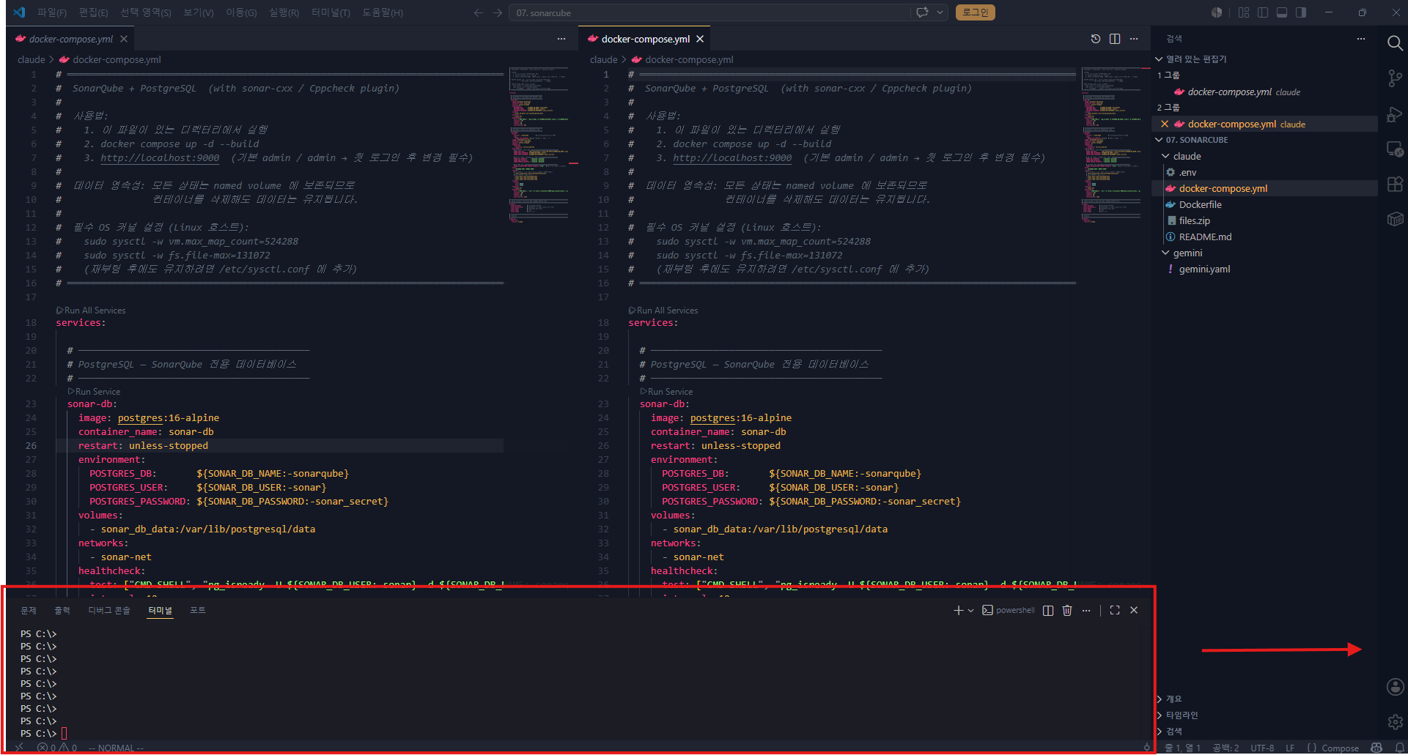Open more actions of the right editor group
The height and width of the screenshot is (755, 1408).
click(1134, 39)
